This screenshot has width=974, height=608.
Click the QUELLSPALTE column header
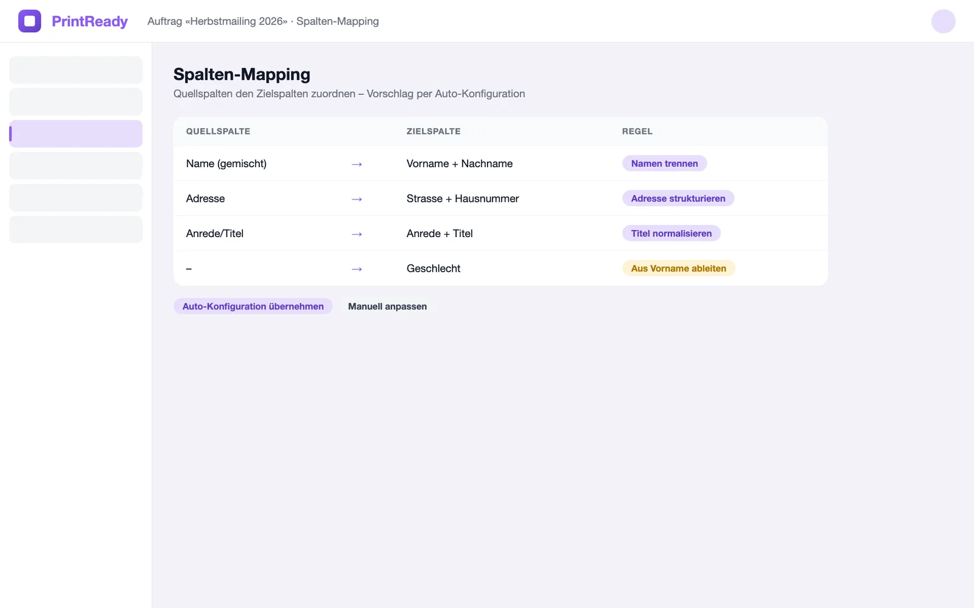(x=218, y=131)
